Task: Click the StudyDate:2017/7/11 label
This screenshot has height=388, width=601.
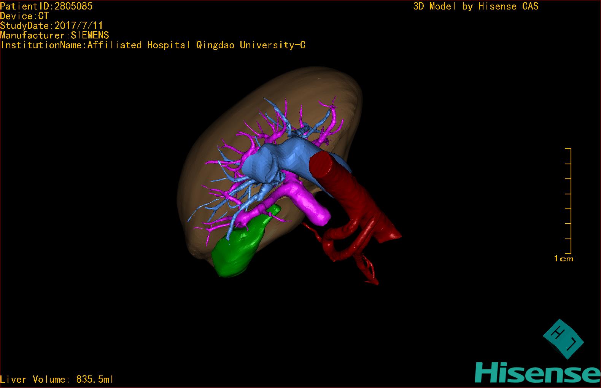Action: pyautogui.click(x=51, y=25)
